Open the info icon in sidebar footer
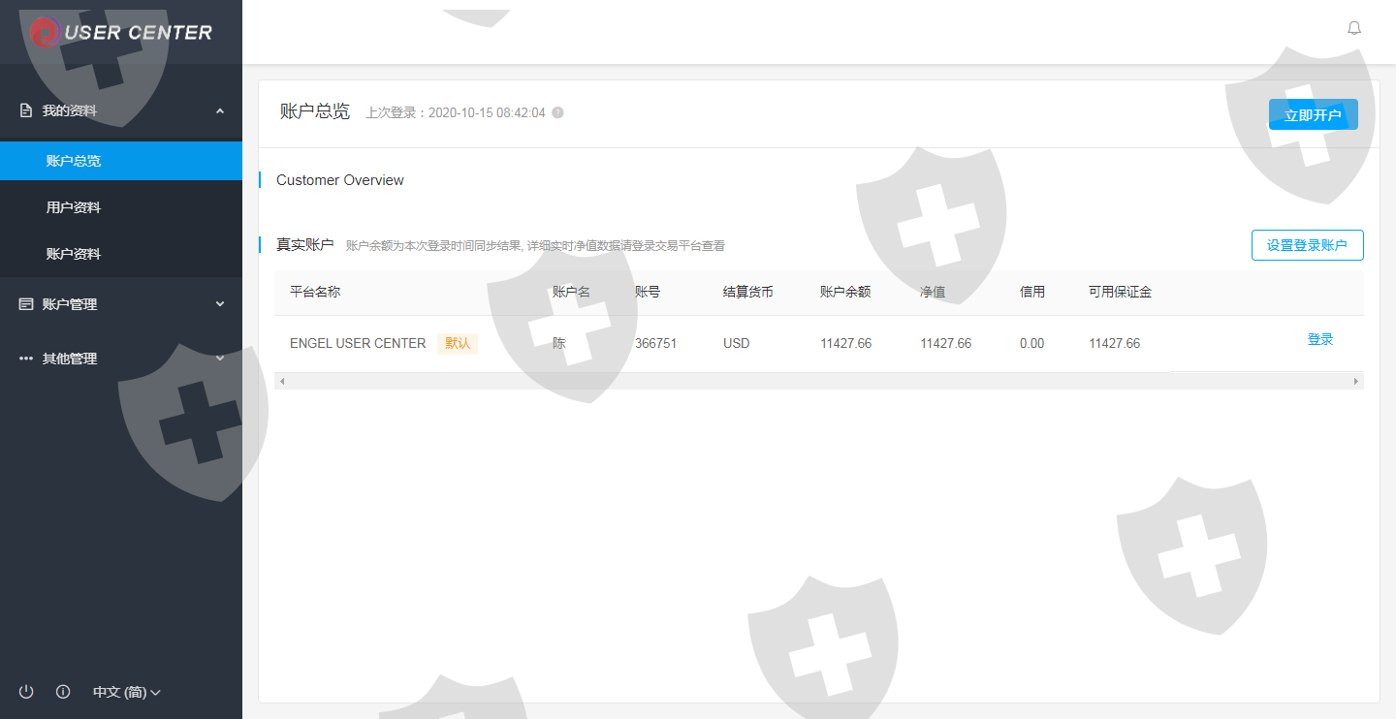Viewport: 1396px width, 719px height. (x=63, y=692)
